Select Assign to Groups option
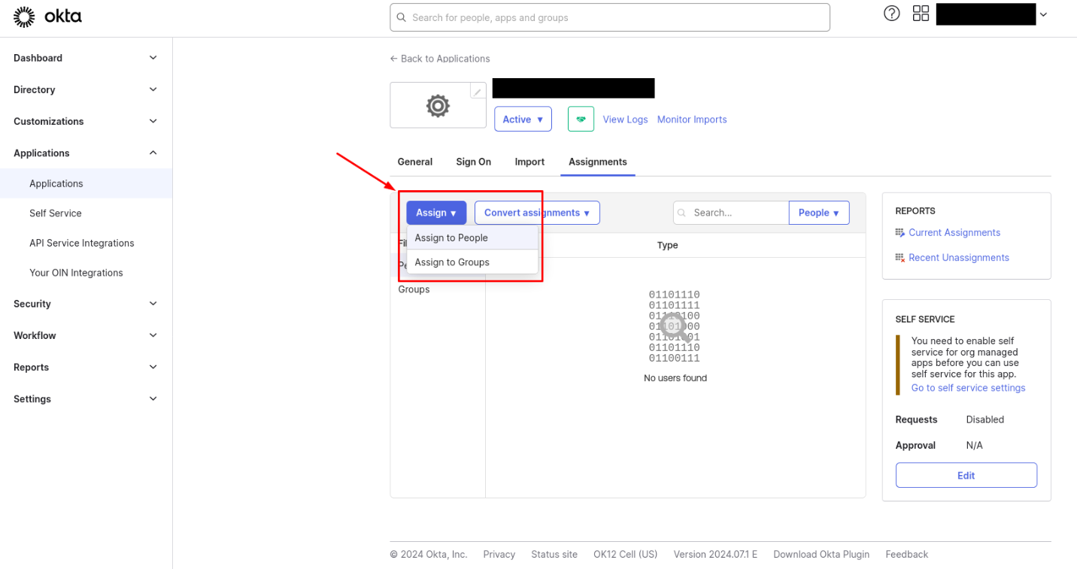Image resolution: width=1077 pixels, height=569 pixels. click(x=452, y=262)
